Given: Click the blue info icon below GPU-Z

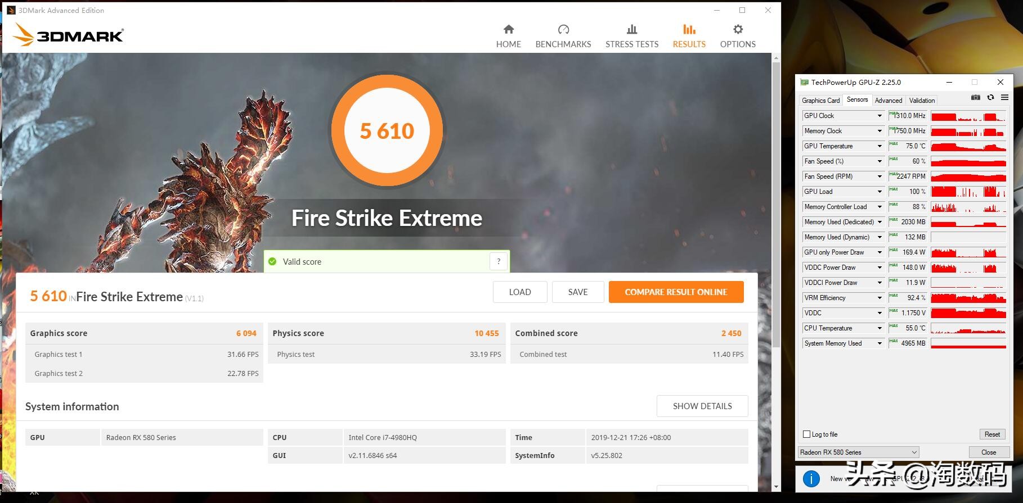Looking at the screenshot, I should 811,478.
